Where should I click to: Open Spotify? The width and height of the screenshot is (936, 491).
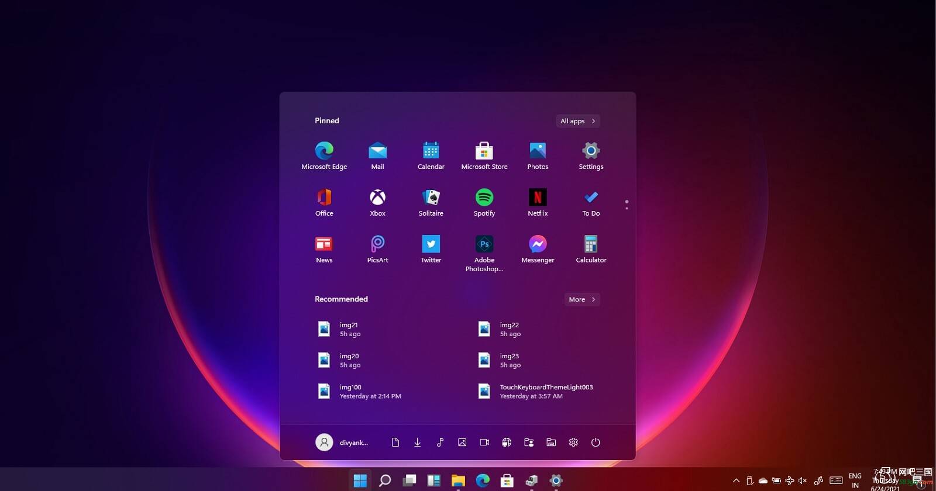point(484,202)
